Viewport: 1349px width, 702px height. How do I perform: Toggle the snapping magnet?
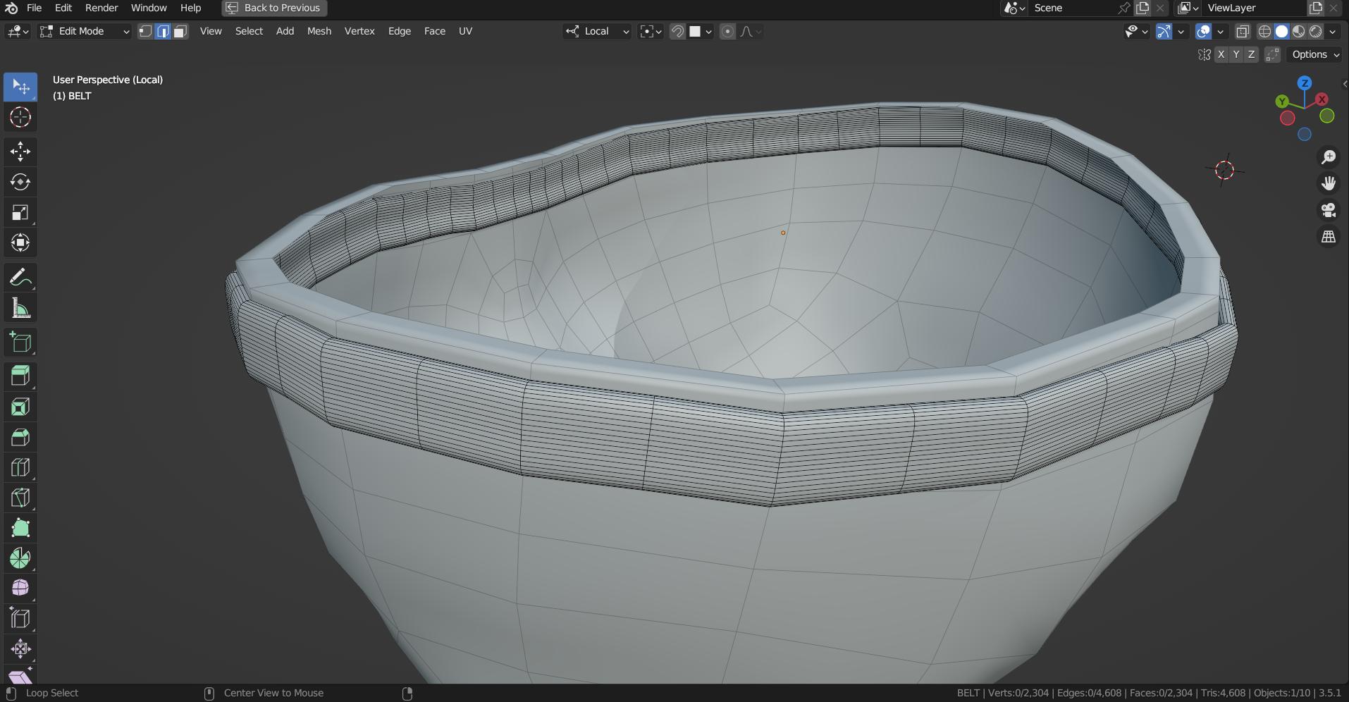tap(677, 31)
